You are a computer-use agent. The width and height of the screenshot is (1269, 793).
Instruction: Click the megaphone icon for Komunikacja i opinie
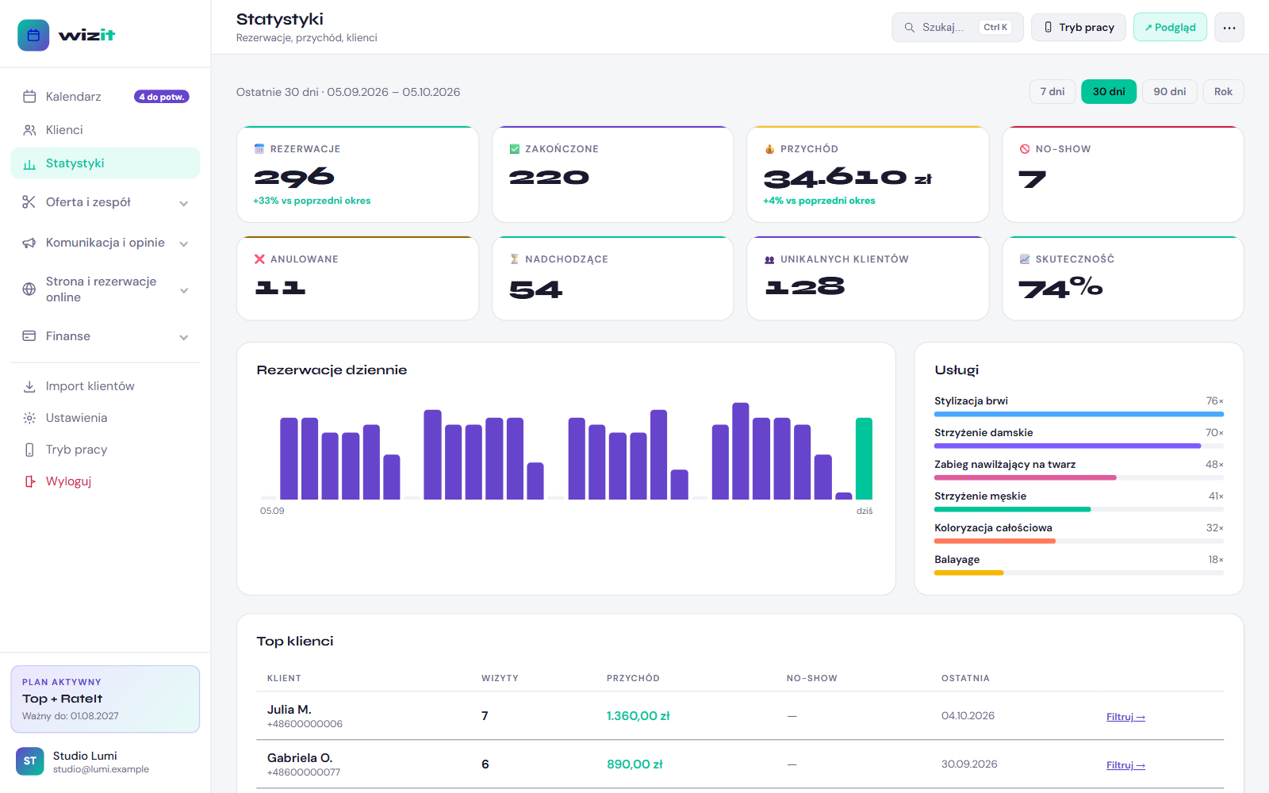[29, 243]
